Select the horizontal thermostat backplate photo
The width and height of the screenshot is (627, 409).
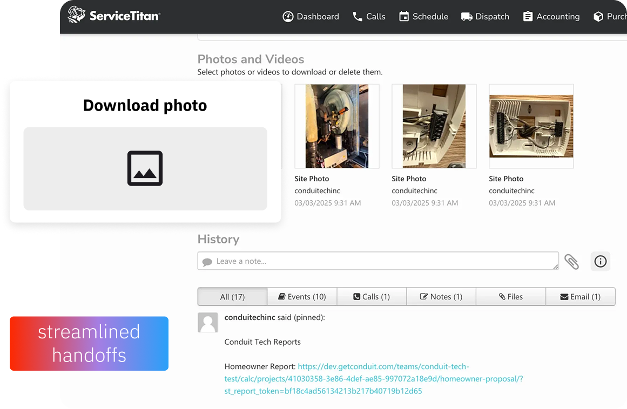(531, 126)
